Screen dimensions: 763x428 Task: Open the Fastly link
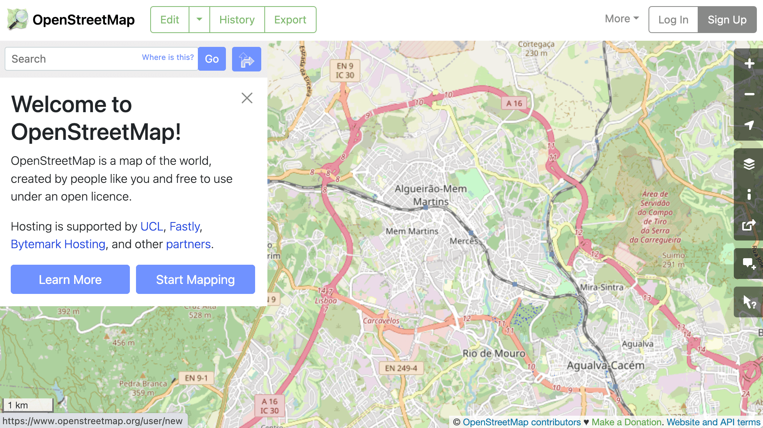(x=185, y=226)
